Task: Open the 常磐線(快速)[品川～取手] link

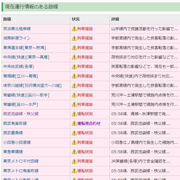Action: [26, 95]
